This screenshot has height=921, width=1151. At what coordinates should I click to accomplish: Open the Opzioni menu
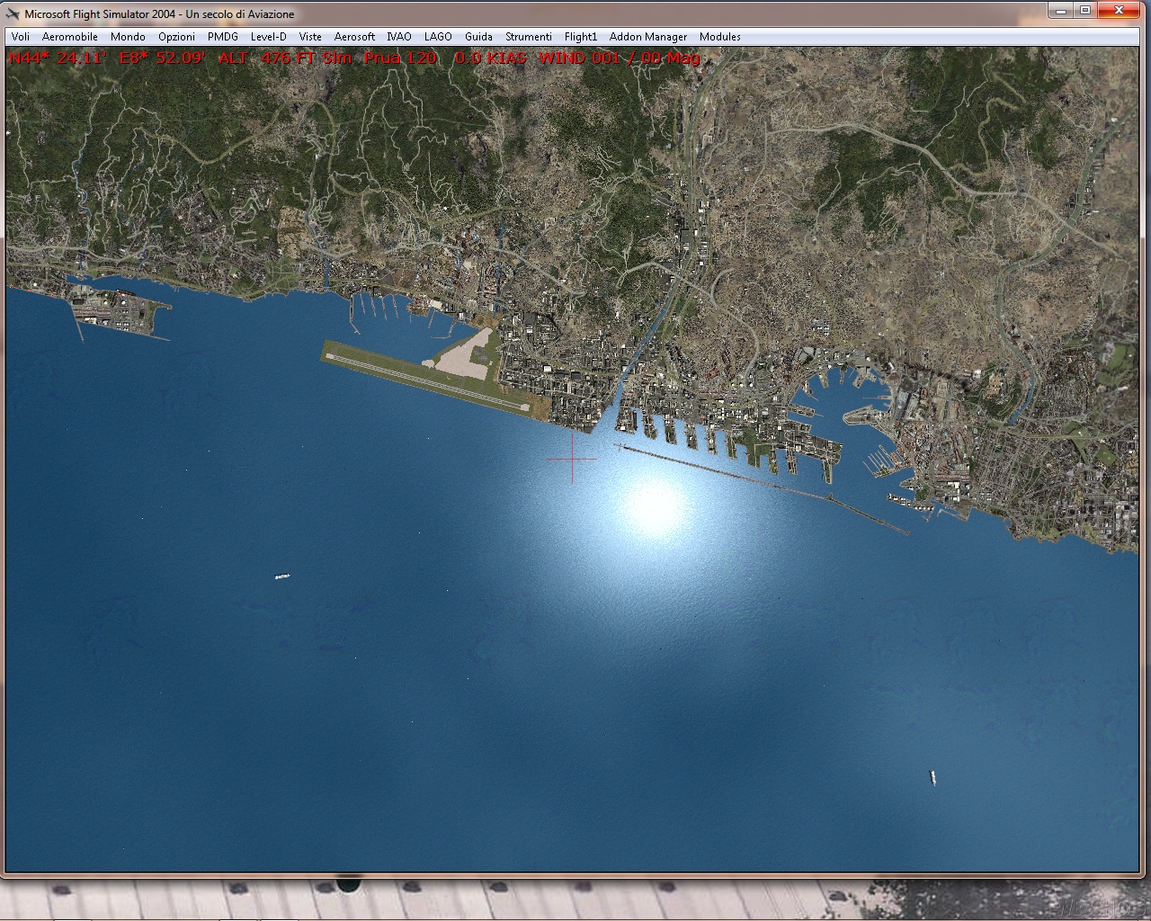pos(176,37)
